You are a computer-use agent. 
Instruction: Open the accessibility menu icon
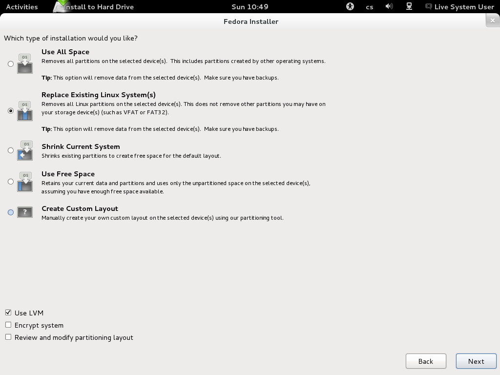coord(350,6)
